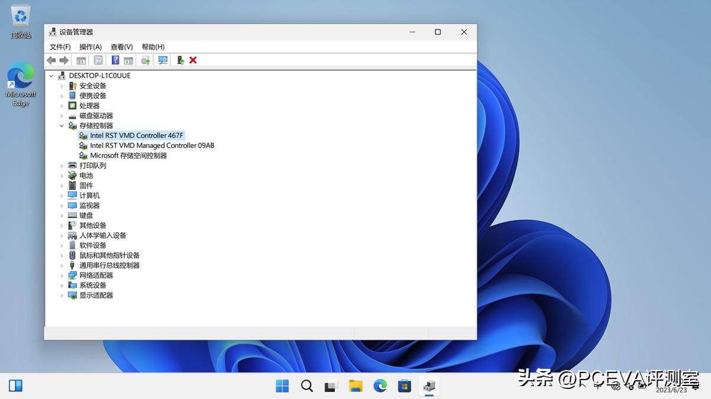Click the Forward arrow in the toolbar
The width and height of the screenshot is (711, 399).
[x=64, y=60]
